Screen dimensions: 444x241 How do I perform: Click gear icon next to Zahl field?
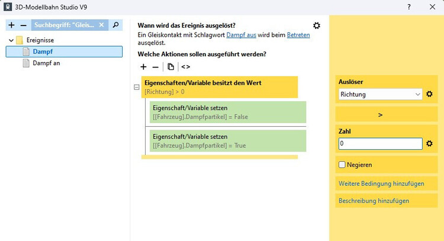tap(430, 143)
